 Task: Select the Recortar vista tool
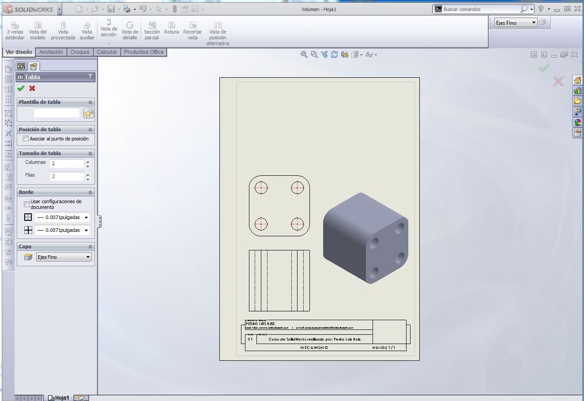click(192, 31)
